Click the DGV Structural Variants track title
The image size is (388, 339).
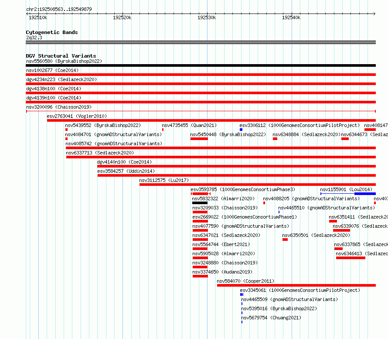[x=61, y=56]
